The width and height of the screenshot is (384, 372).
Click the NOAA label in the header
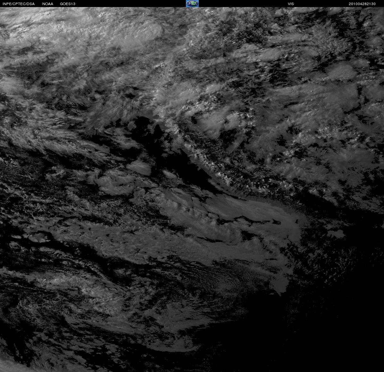(48, 4)
